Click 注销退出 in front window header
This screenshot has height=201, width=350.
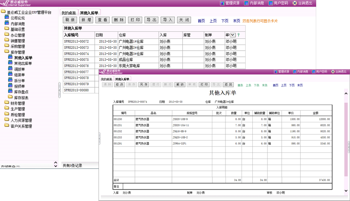click(x=338, y=72)
